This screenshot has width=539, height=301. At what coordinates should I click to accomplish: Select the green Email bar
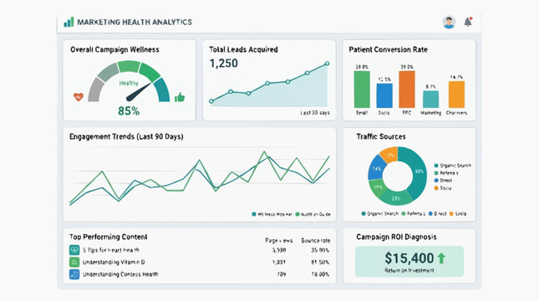click(362, 89)
